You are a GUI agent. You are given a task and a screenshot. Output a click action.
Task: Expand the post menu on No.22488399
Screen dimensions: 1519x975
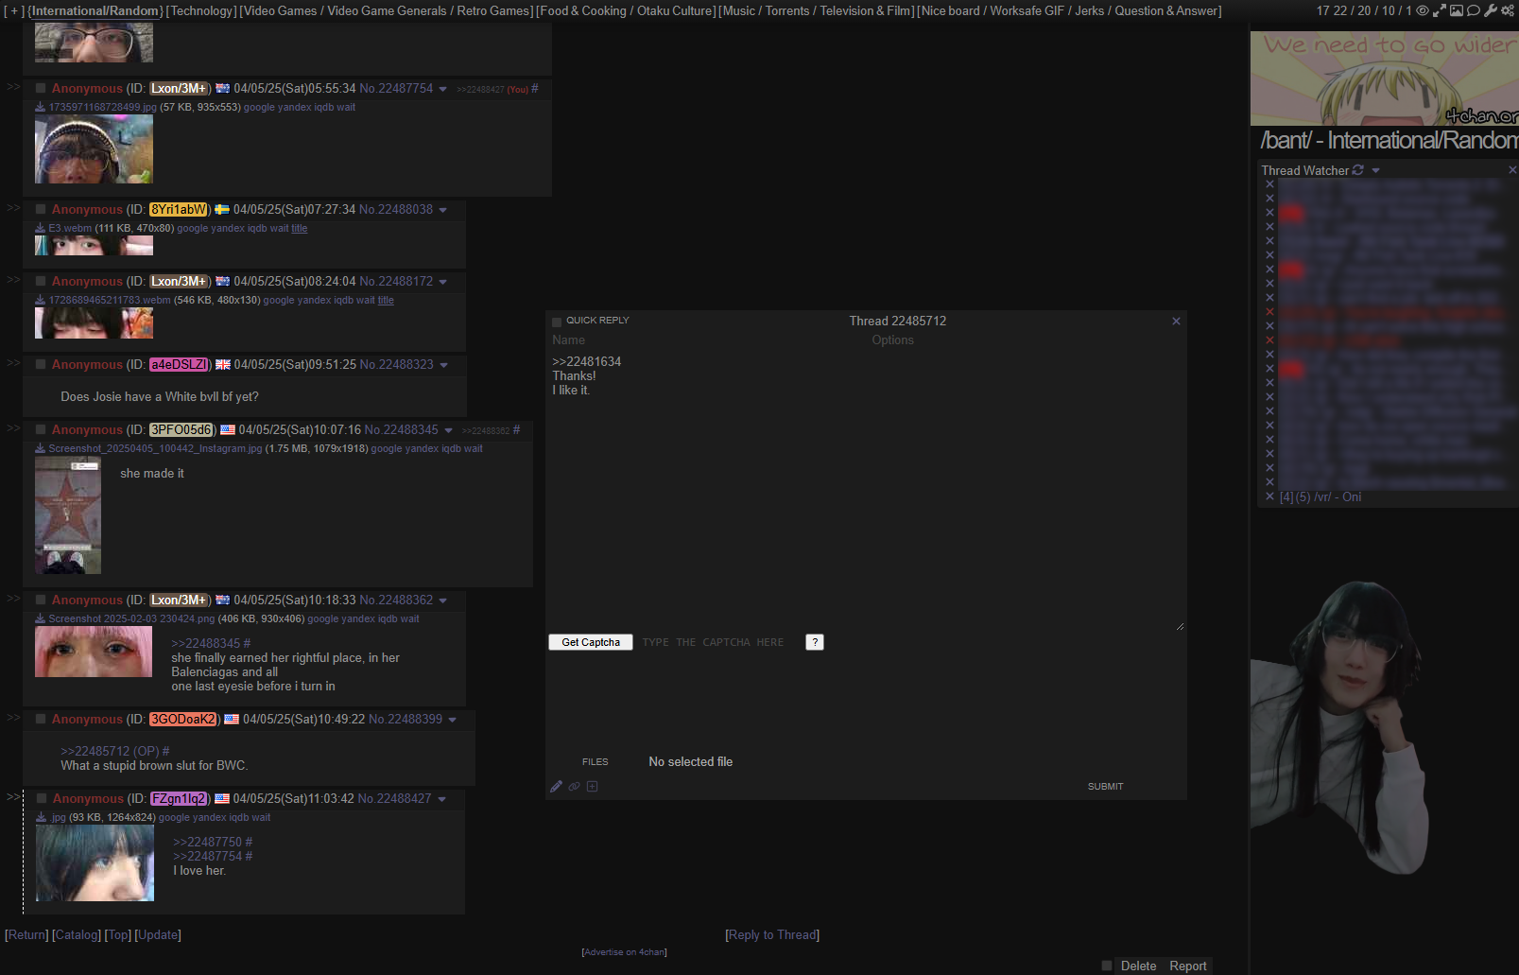452,720
